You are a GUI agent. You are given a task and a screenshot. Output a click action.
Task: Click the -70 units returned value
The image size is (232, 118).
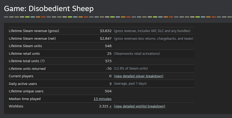(x=109, y=69)
